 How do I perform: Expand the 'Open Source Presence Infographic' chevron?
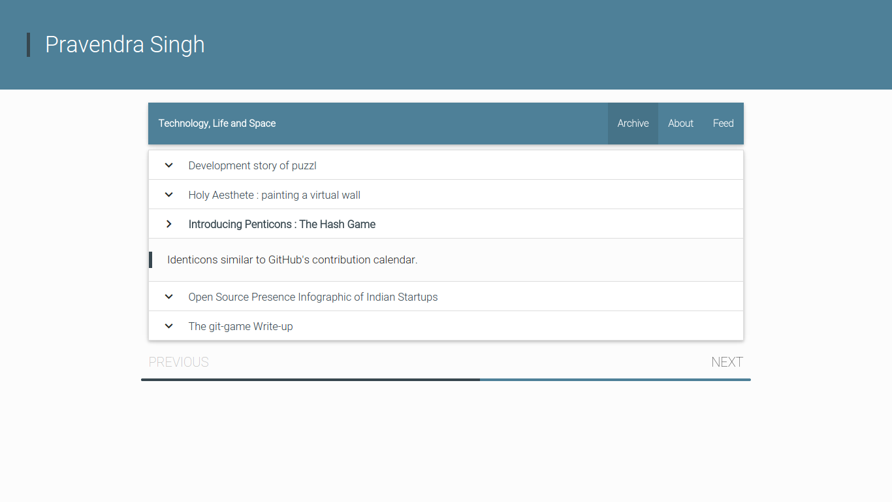click(x=169, y=297)
